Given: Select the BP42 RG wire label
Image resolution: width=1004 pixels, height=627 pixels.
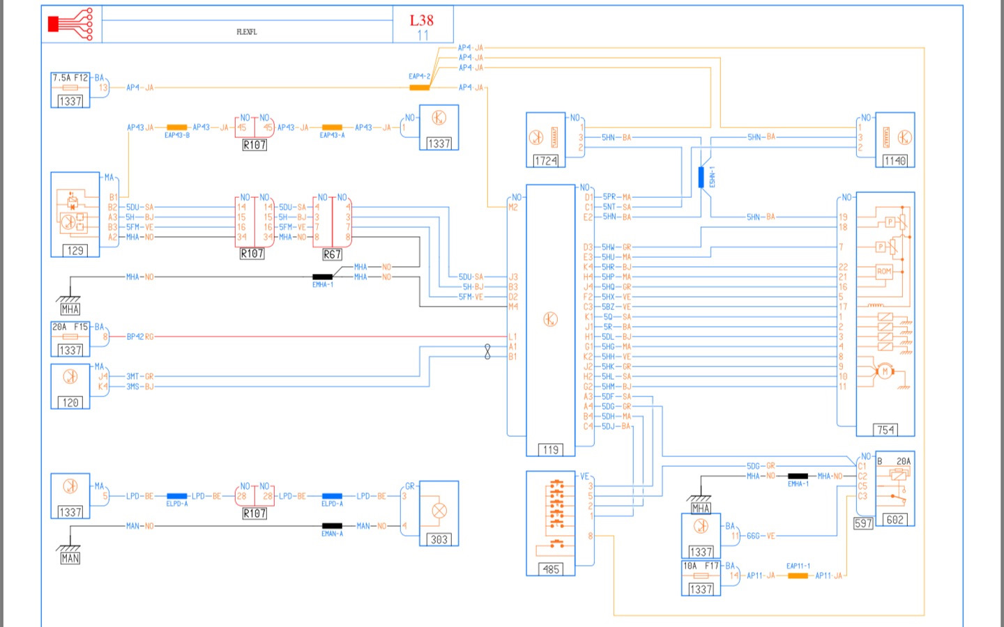Looking at the screenshot, I should tap(140, 336).
